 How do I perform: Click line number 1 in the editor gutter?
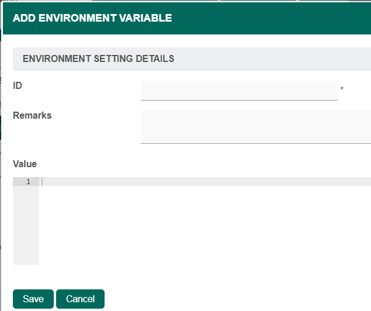[28, 182]
